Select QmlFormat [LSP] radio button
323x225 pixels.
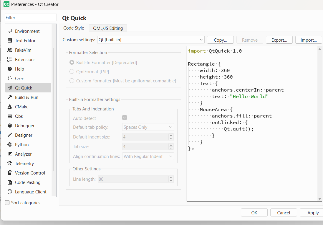72,71
